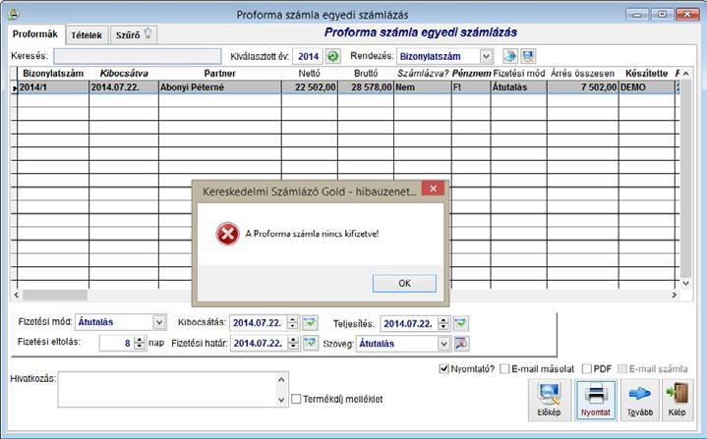This screenshot has width=707, height=439.
Task: Click the Nyomtat printer button
Action: [x=595, y=400]
